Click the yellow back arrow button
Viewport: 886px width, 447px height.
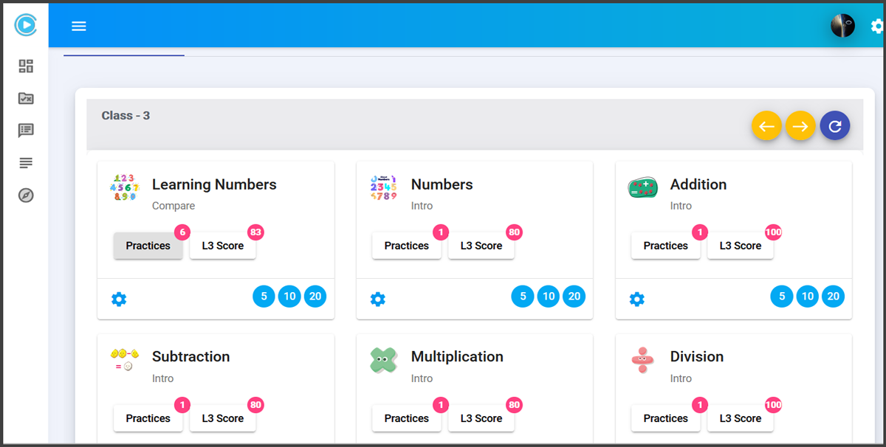coord(766,126)
